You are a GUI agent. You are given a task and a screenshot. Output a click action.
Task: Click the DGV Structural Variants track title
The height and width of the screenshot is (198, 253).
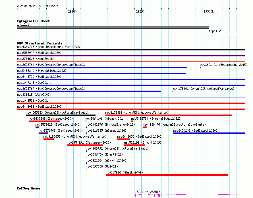tap(40, 43)
